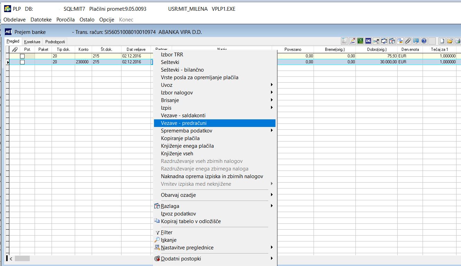Switch to the Korekture tab
This screenshot has height=266, width=461.
(x=32, y=42)
